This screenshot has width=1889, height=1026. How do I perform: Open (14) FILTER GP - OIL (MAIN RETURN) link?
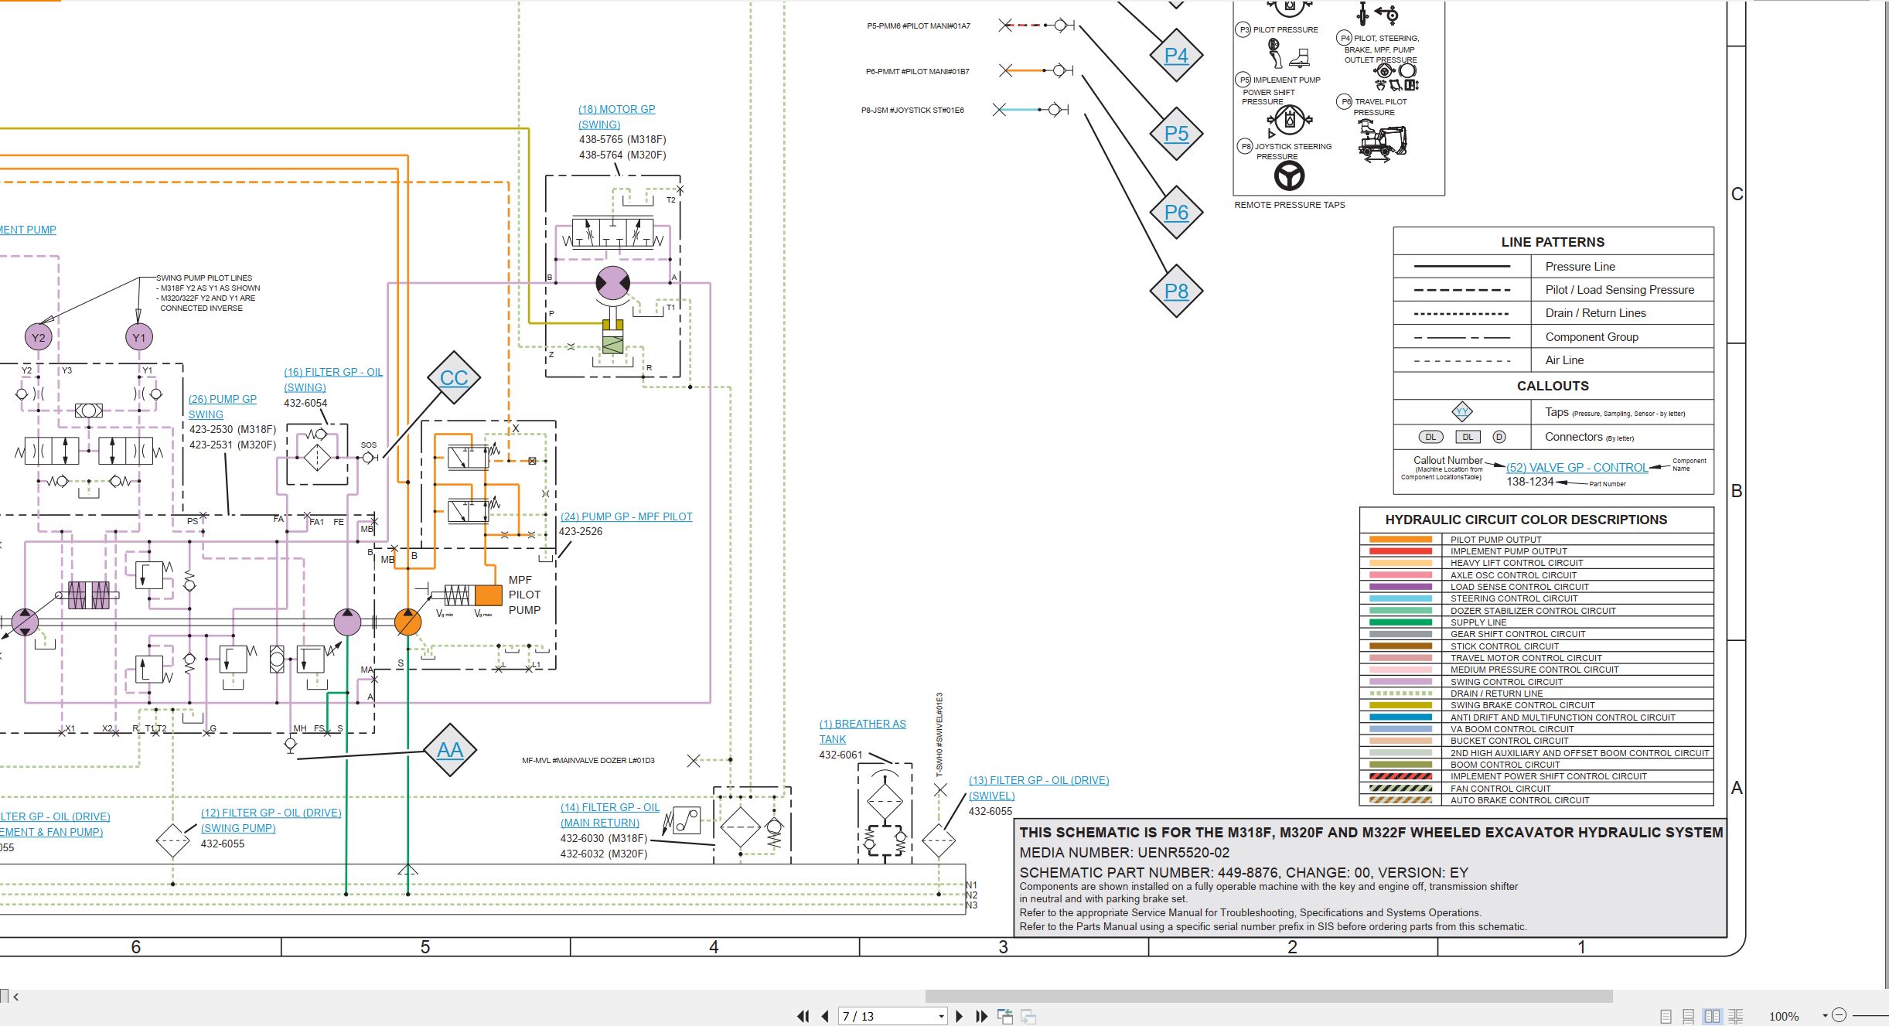click(x=610, y=815)
